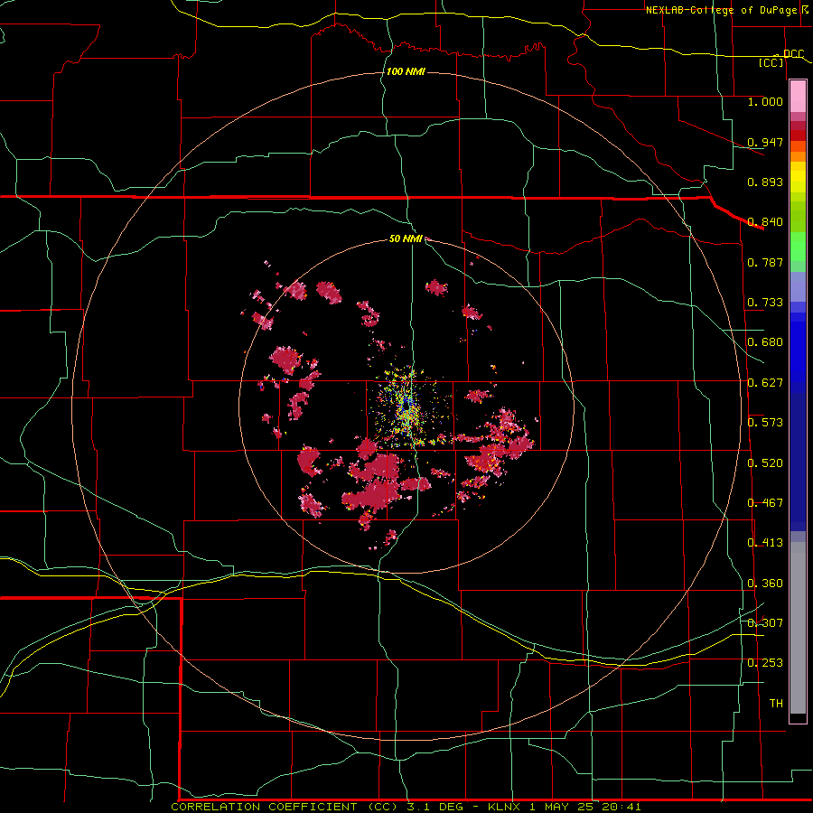Click the 1 MAY 25 20:41 timestamp
813x813 pixels.
(x=585, y=807)
